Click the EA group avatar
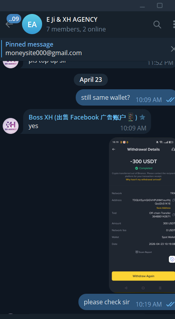 (x=32, y=24)
